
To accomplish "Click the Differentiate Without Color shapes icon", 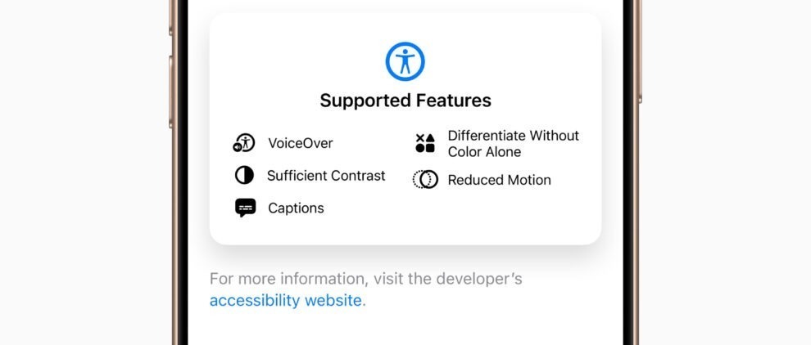I will tap(425, 143).
